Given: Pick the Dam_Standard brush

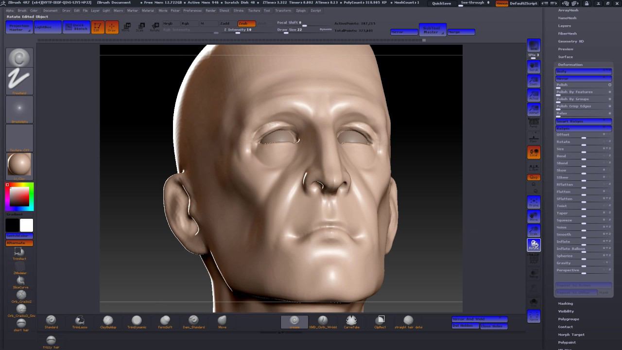Looking at the screenshot, I should pos(193,321).
